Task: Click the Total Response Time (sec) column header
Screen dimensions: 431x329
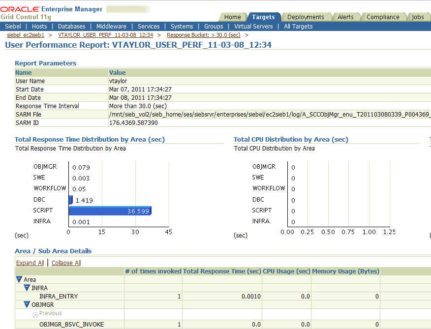Action: [222, 271]
